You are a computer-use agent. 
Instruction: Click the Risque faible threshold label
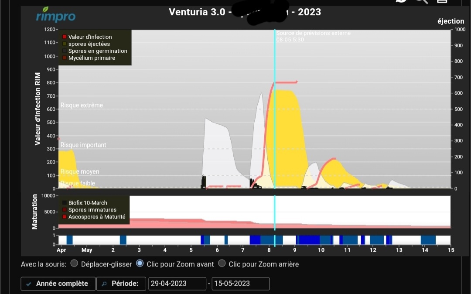point(78,183)
